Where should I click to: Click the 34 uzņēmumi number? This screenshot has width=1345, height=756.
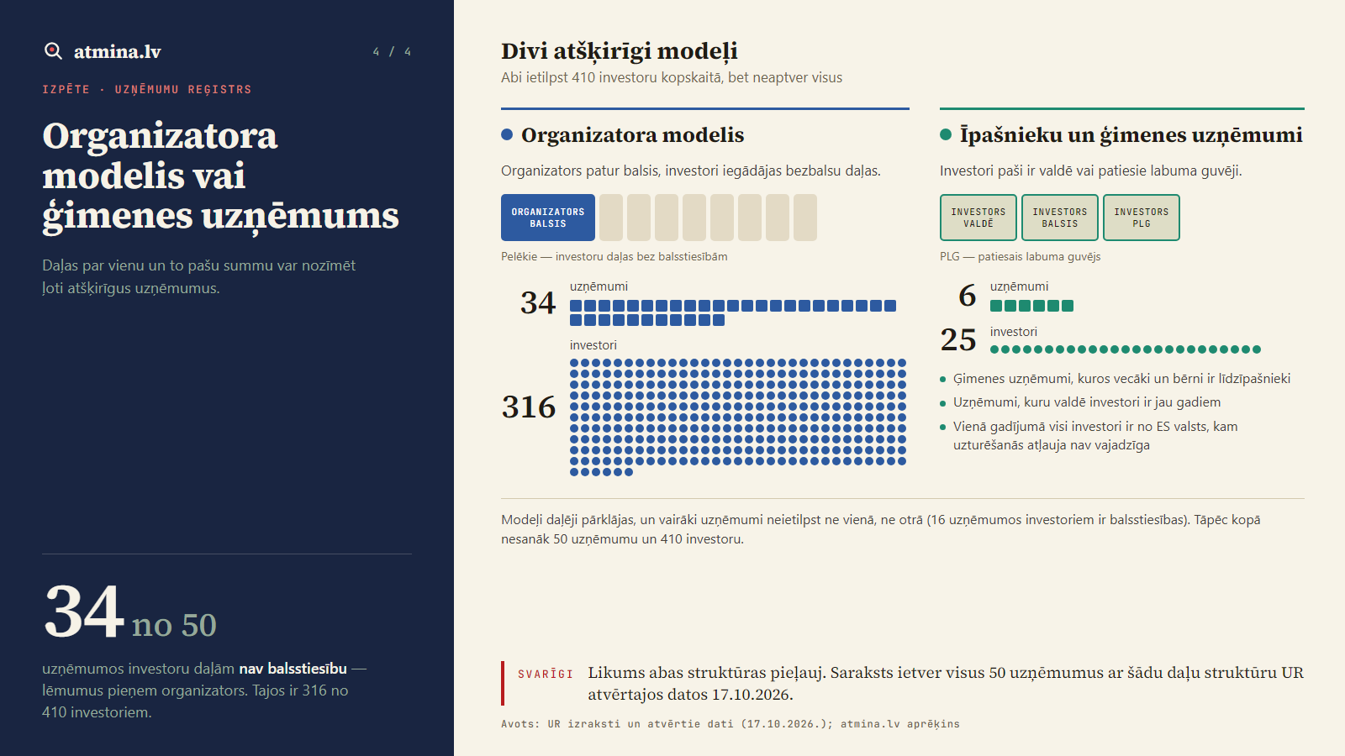[x=538, y=302]
